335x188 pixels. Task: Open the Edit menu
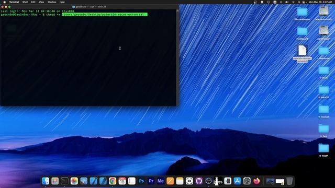point(33,2)
